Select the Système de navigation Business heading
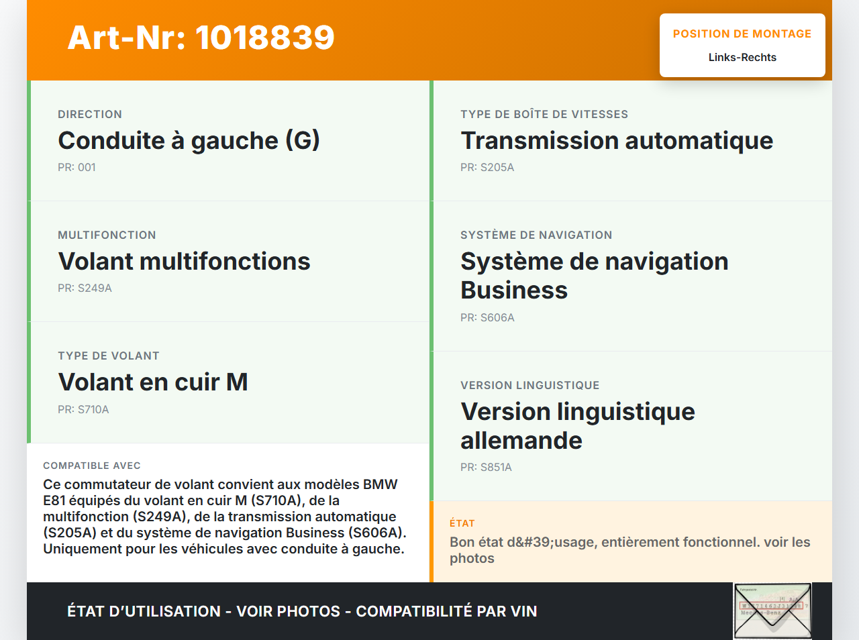The image size is (859, 640). coord(593,275)
